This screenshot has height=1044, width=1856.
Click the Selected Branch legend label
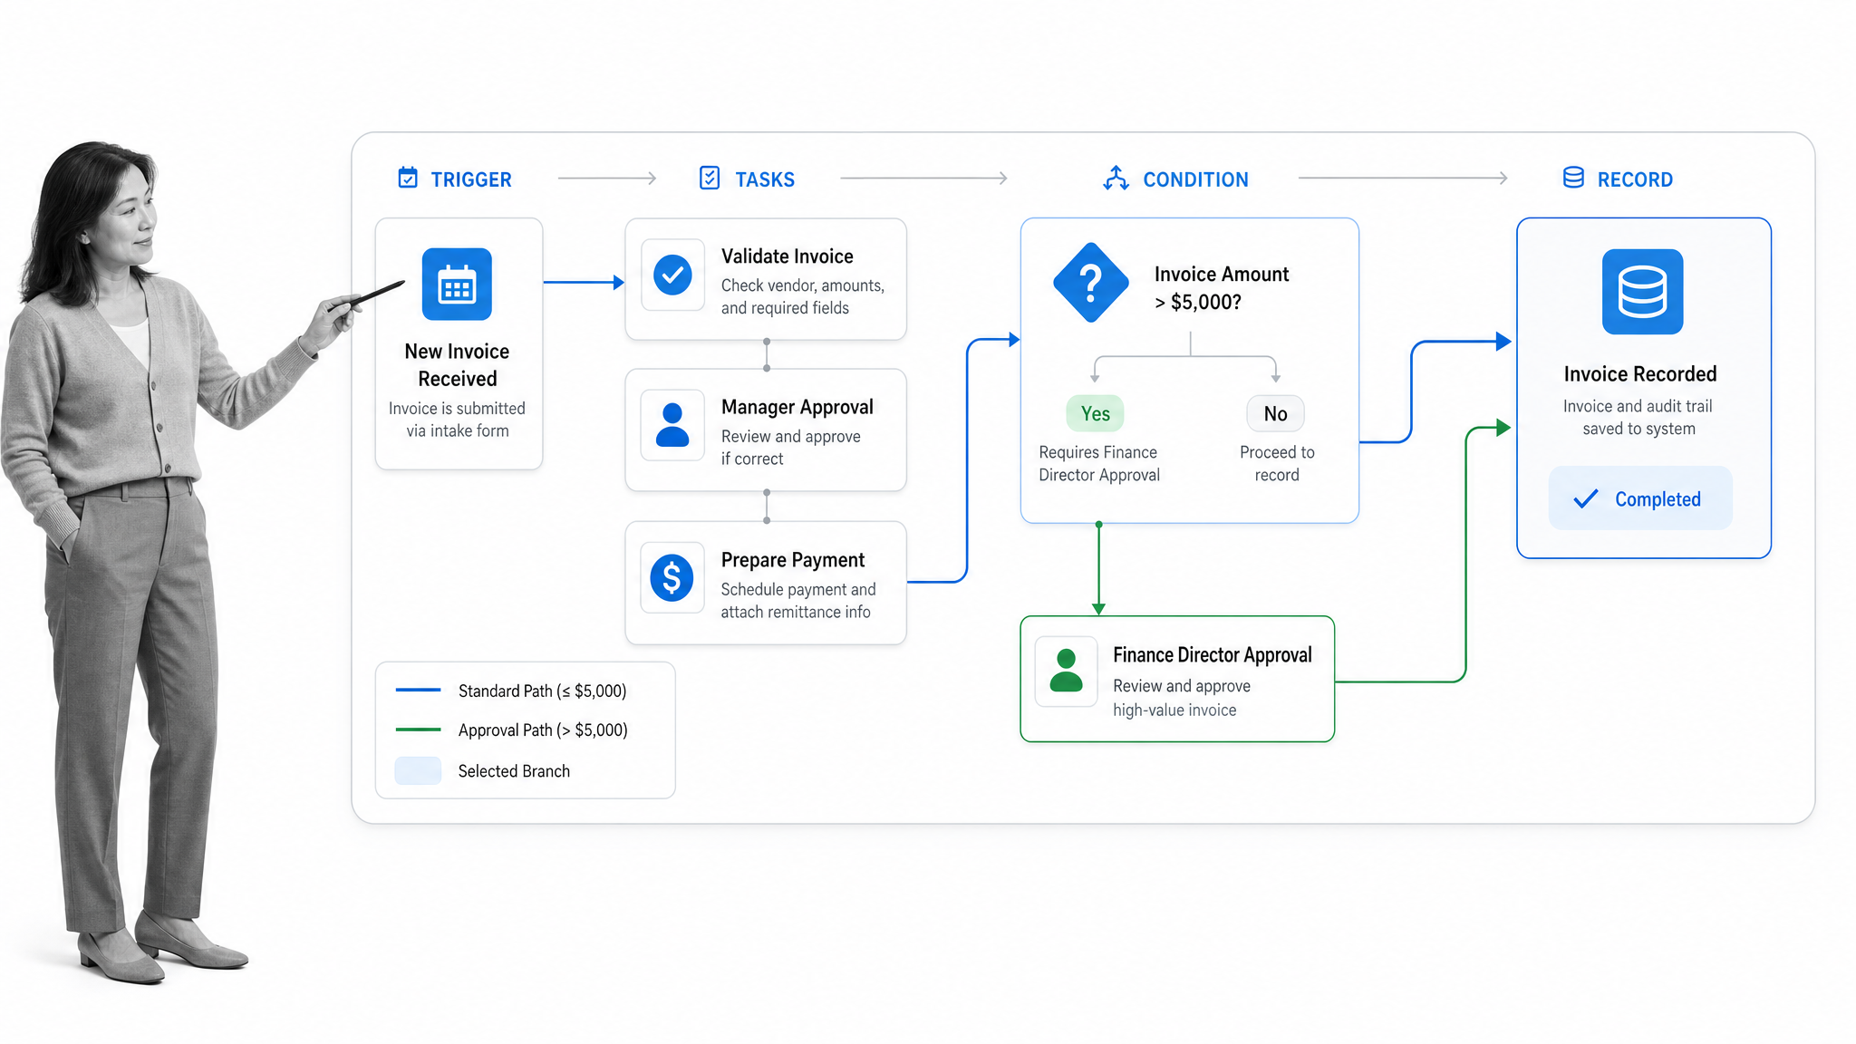click(514, 770)
